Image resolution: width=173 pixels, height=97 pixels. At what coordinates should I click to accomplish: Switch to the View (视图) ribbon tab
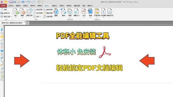18,6
